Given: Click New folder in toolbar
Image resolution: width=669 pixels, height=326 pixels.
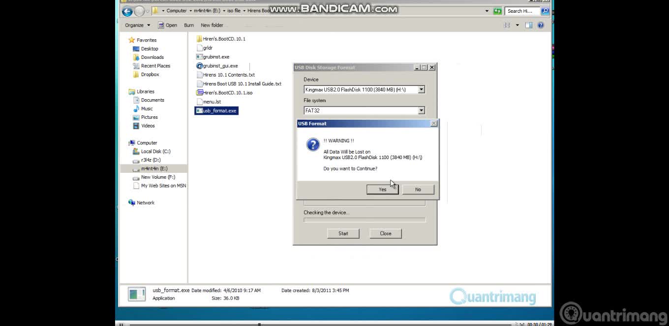Looking at the screenshot, I should [x=212, y=25].
